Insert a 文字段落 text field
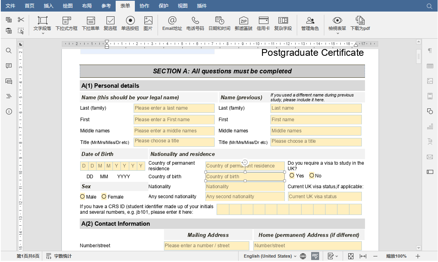This screenshot has height=262, width=438. 42,23
